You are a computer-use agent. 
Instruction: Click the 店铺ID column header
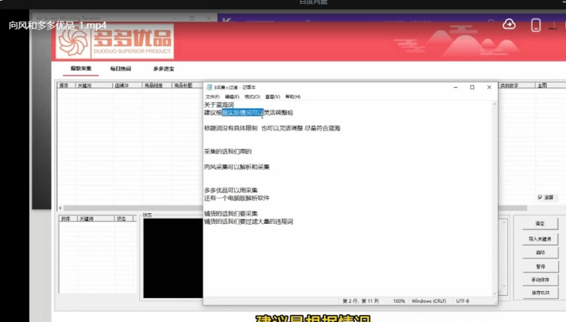pos(127,85)
